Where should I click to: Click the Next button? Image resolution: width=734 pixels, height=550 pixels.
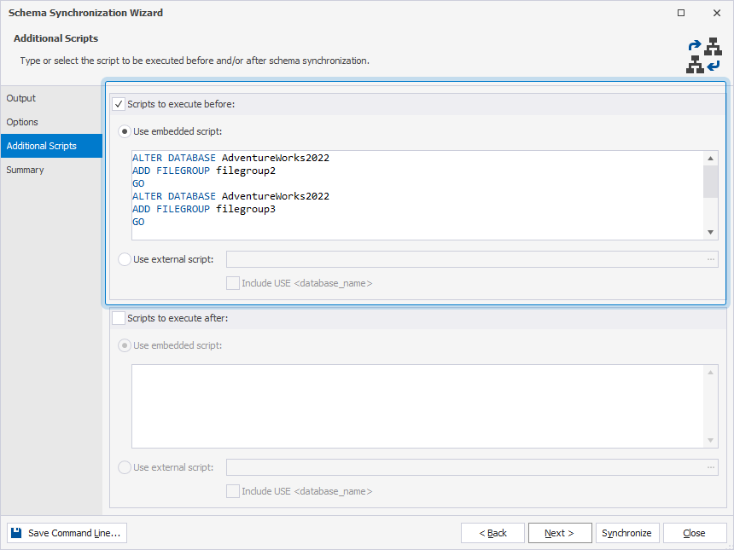560,532
